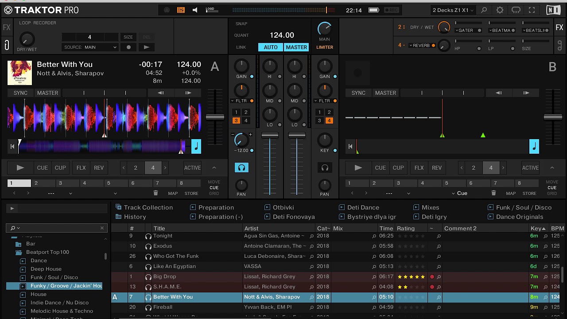Preview Big Drop with headphone icon
This screenshot has width=567, height=319.
click(148, 277)
